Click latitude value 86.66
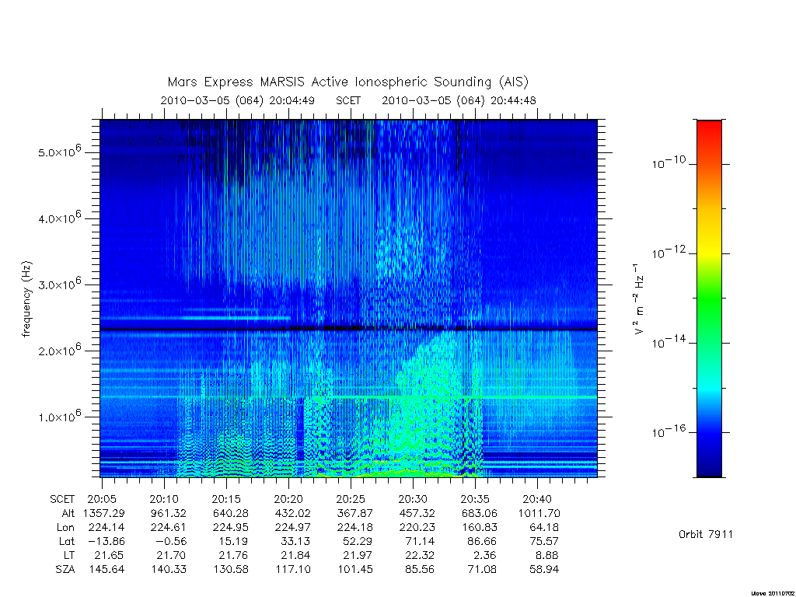 (x=482, y=542)
